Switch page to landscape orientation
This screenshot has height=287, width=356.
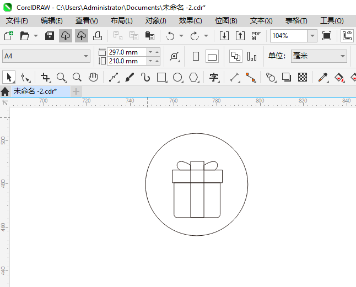212,56
